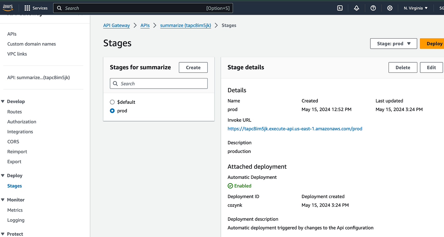The height and width of the screenshot is (237, 444).
Task: Select the $default stage radio button
Action: pyautogui.click(x=112, y=102)
